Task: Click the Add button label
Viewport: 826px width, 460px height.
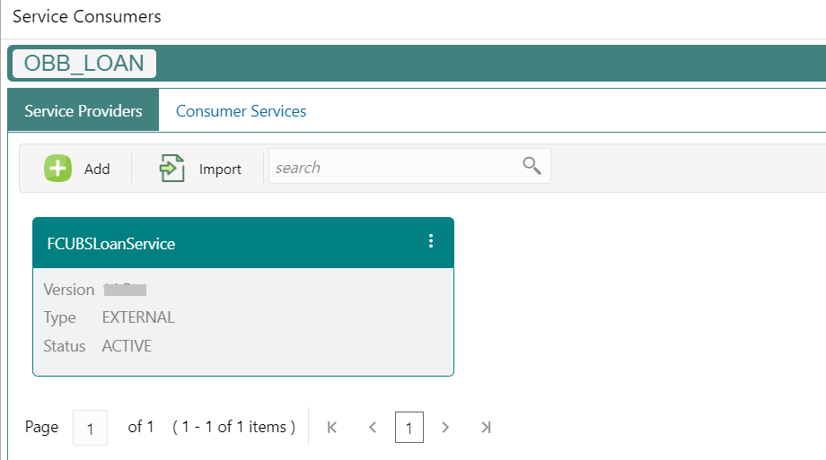Action: (x=97, y=169)
